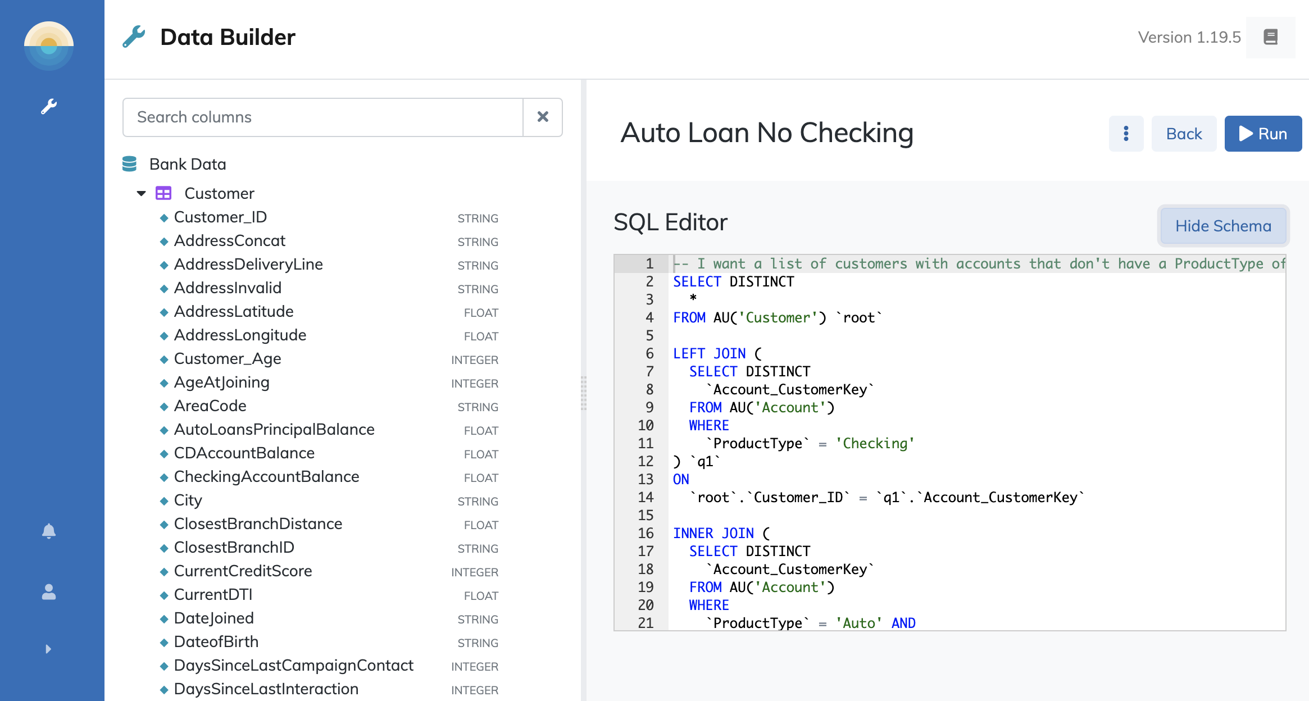
Task: Place cursor on SQL comment line 1
Action: tap(979, 263)
